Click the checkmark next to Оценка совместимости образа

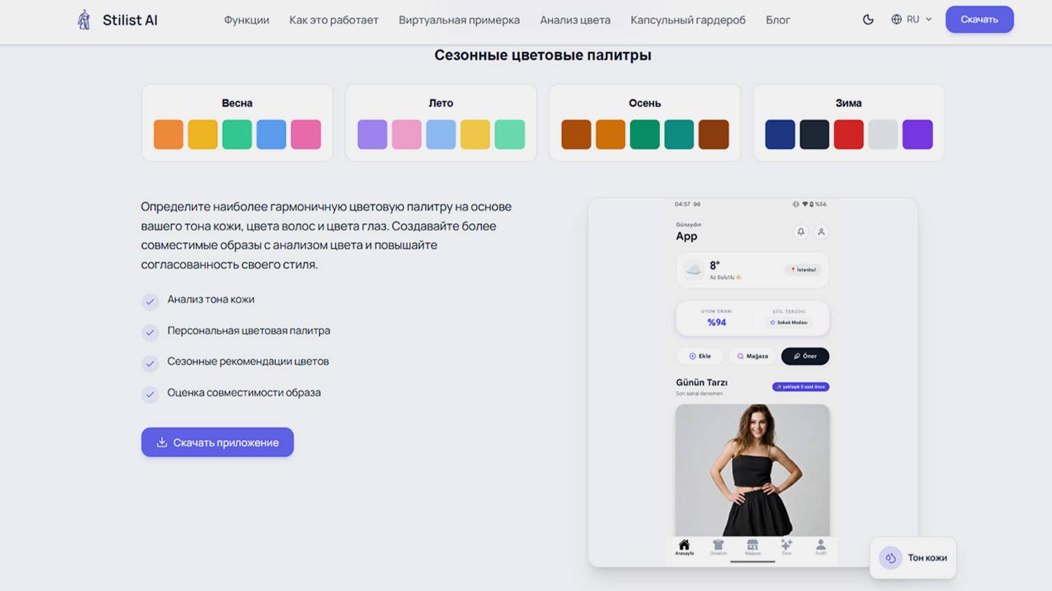(x=150, y=394)
